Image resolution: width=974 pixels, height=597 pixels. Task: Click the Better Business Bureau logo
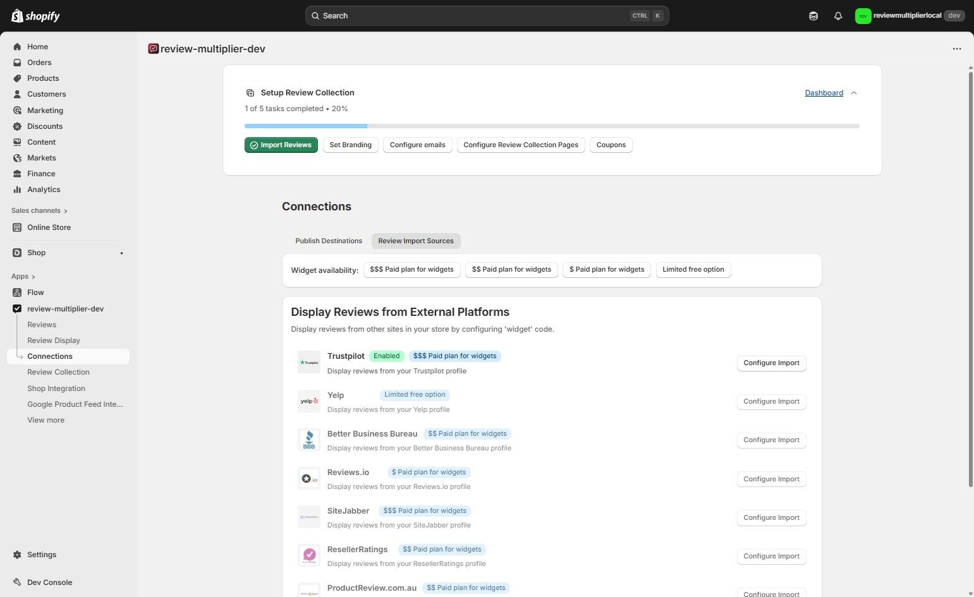coord(309,440)
